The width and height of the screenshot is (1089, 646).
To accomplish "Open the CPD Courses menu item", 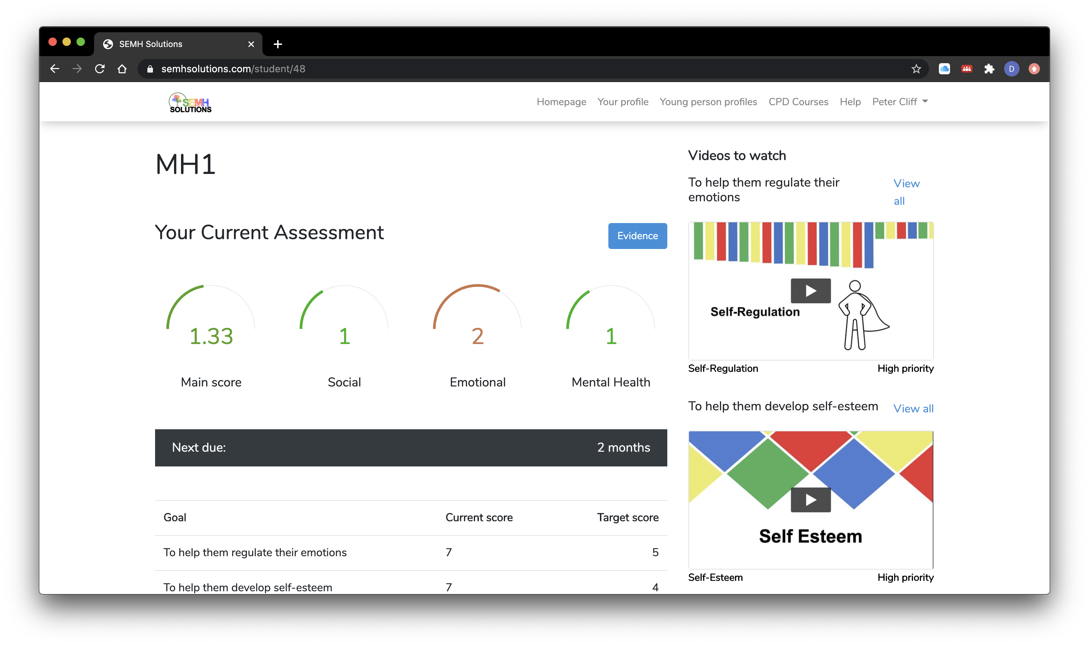I will coord(798,102).
